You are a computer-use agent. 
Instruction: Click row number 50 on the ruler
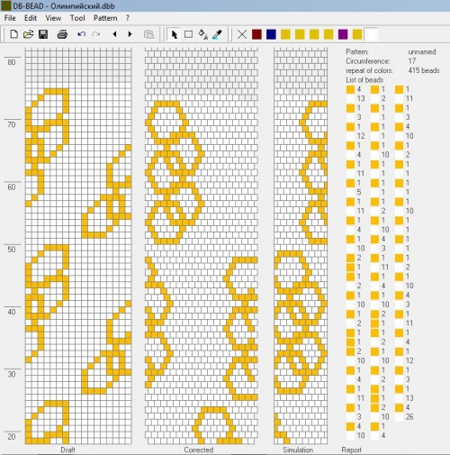tap(12, 250)
